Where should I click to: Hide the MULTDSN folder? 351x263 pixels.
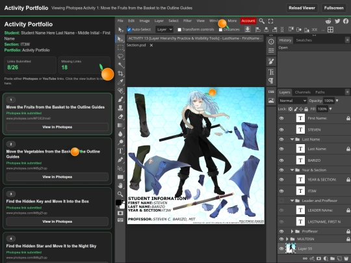[281, 239]
